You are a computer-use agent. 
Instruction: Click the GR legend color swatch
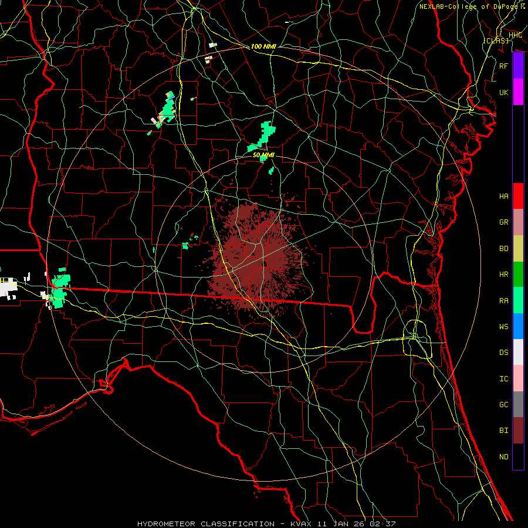pos(518,222)
